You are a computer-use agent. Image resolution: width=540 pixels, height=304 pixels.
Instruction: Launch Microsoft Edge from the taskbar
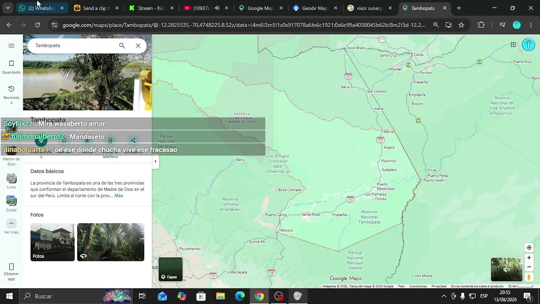pyautogui.click(x=240, y=296)
